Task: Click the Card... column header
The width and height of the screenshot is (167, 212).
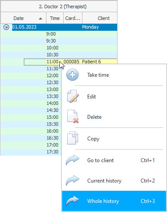Action: coord(73,18)
